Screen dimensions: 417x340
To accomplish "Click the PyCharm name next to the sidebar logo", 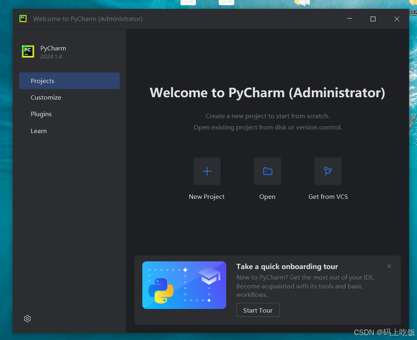I will (x=53, y=48).
